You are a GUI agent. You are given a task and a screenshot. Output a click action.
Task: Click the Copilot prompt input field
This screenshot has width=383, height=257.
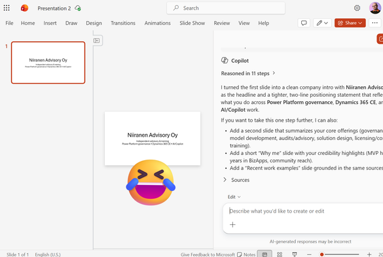(303, 211)
